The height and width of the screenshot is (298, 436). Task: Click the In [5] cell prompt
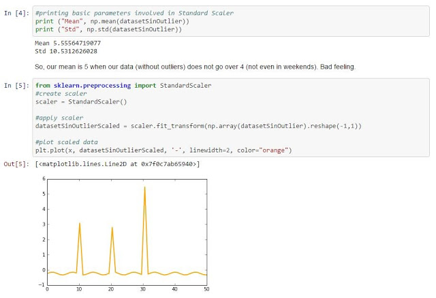(x=17, y=86)
